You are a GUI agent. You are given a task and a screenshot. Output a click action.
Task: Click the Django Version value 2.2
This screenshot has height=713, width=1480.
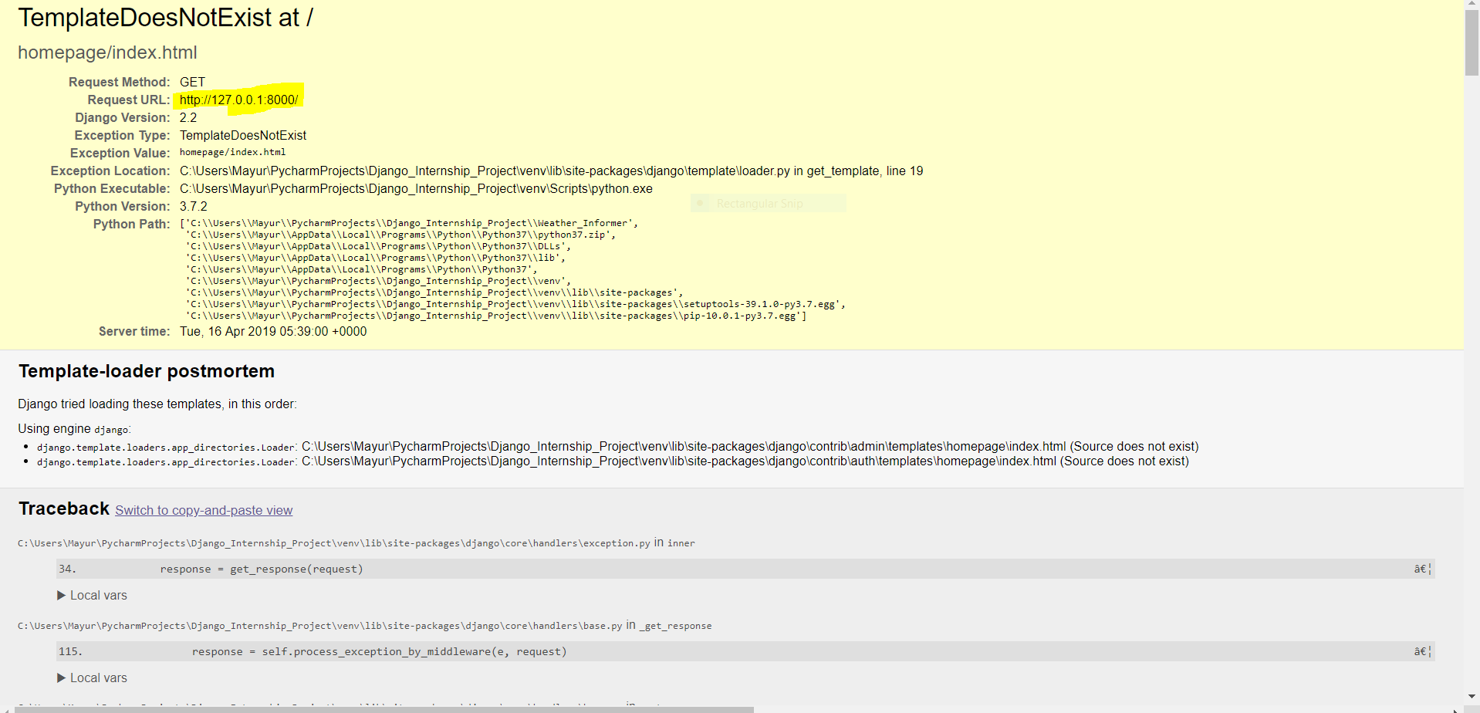pyautogui.click(x=188, y=117)
